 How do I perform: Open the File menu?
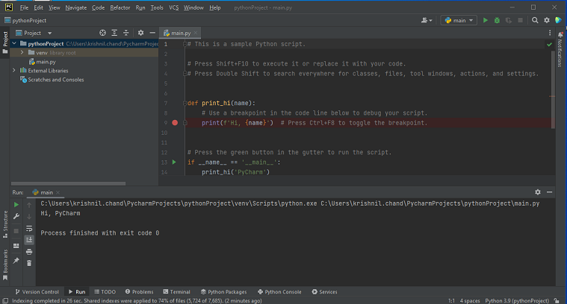click(24, 7)
